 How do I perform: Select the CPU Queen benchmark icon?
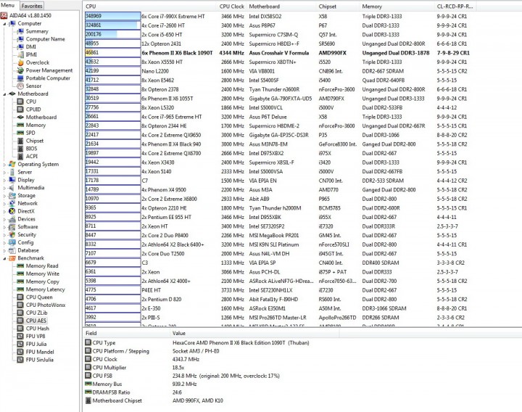pyautogui.click(x=20, y=297)
